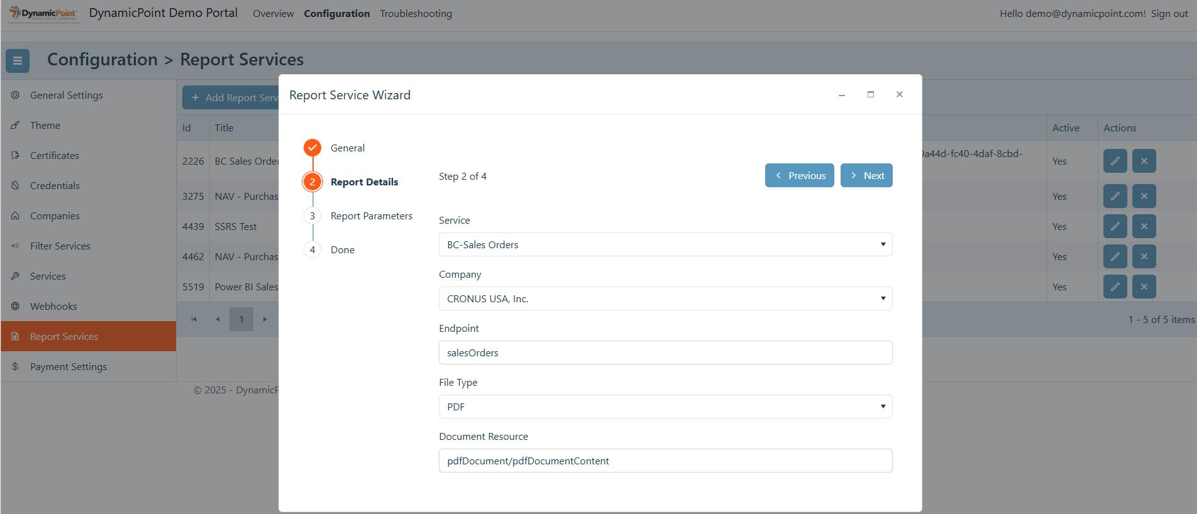This screenshot has height=514, width=1197.
Task: Click the Webhooks globe icon
Action: coord(15,306)
